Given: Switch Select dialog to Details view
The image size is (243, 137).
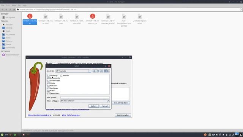Looking at the screenshot, I should [108, 71].
